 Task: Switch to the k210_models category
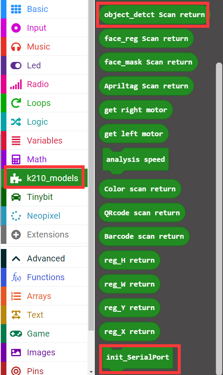[x=44, y=178]
